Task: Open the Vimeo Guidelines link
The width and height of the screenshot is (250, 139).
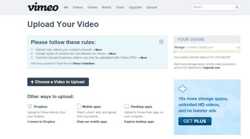Action: [84, 63]
